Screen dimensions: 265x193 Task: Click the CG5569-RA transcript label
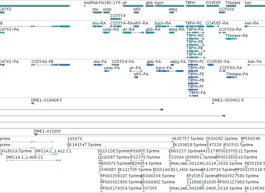pos(230,29)
